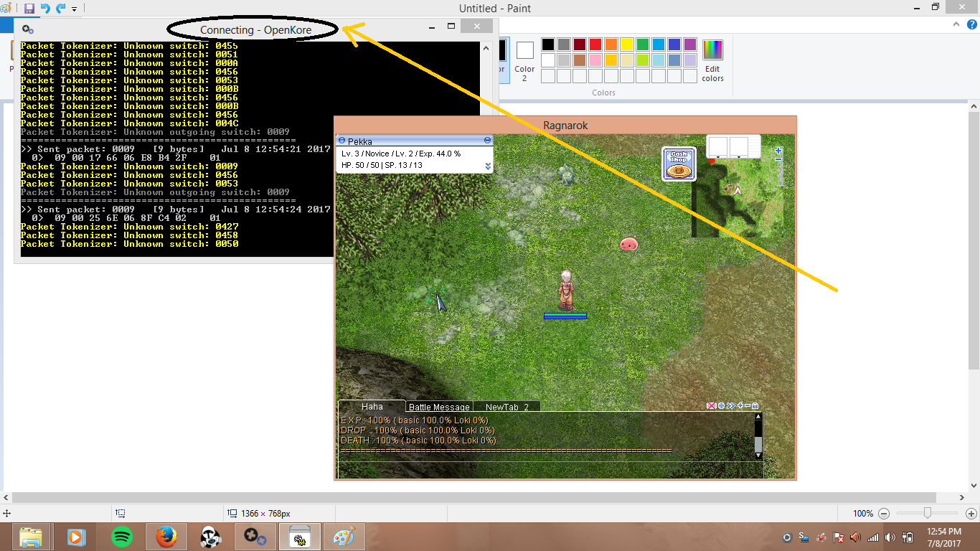This screenshot has width=980, height=551.
Task: Open chat options via the round gear icon
Action: pyautogui.click(x=722, y=406)
